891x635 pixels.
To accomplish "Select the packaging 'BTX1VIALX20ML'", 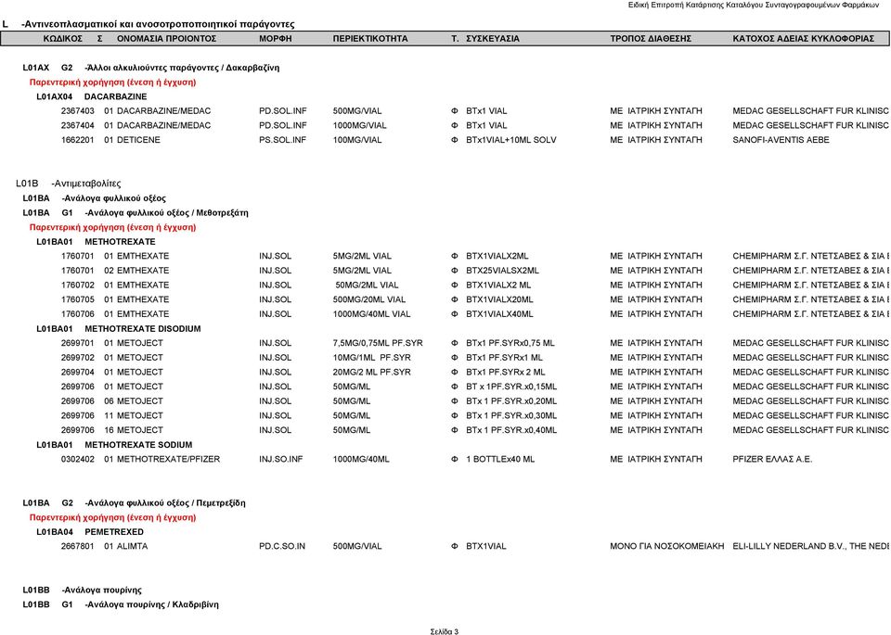I will click(x=499, y=299).
